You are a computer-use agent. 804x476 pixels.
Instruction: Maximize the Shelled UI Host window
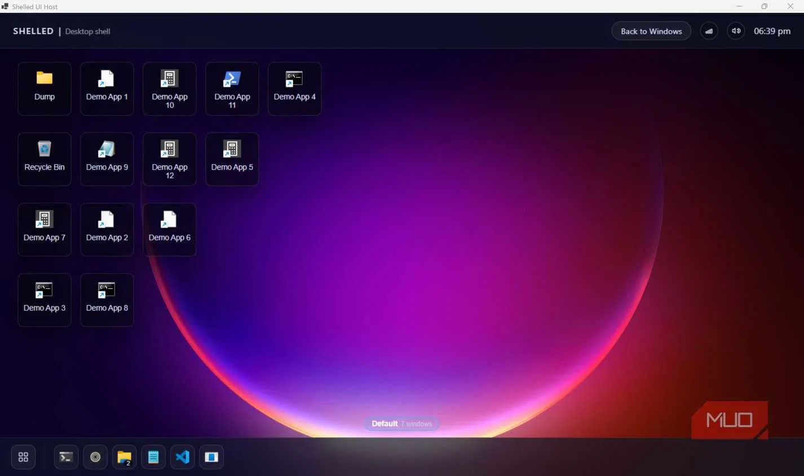(765, 6)
